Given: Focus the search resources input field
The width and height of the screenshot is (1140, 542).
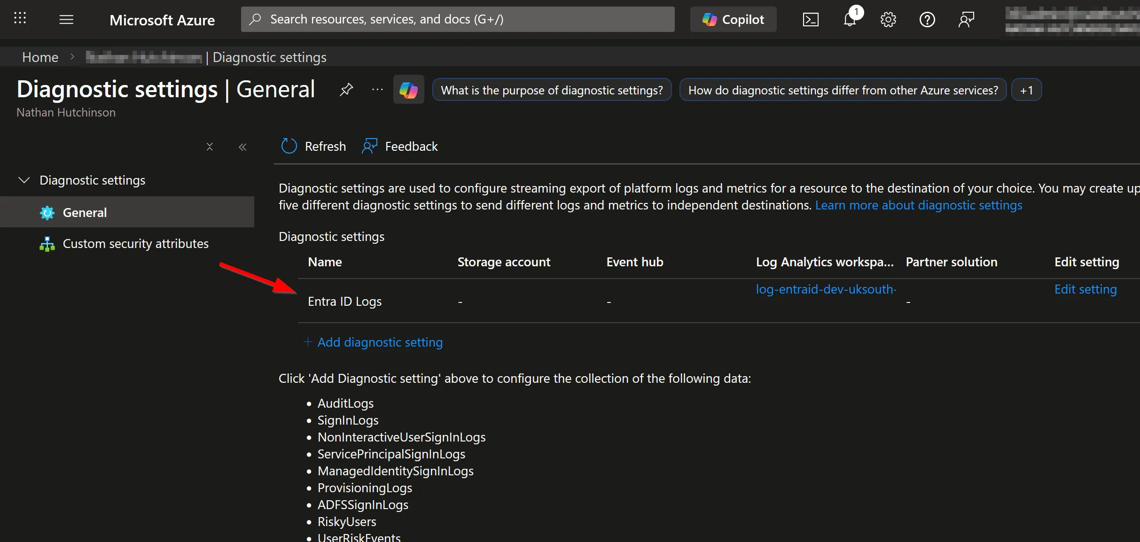Looking at the screenshot, I should 458,19.
